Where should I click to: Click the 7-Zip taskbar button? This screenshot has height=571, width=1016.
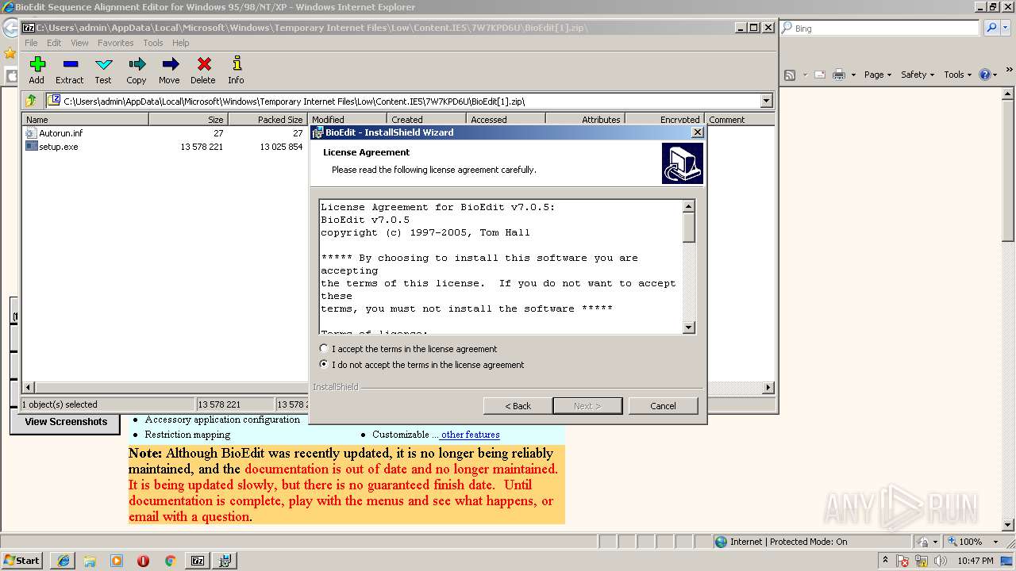(x=197, y=561)
